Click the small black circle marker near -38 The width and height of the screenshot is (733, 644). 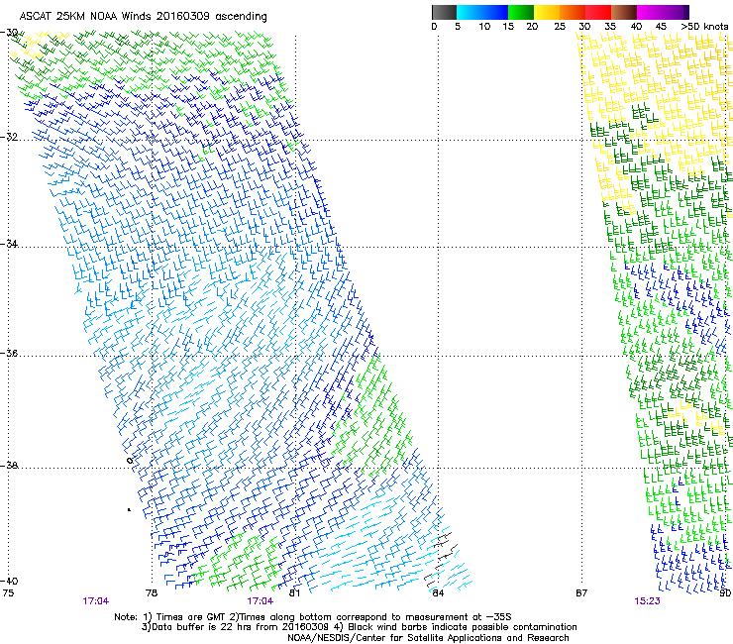coord(130,461)
